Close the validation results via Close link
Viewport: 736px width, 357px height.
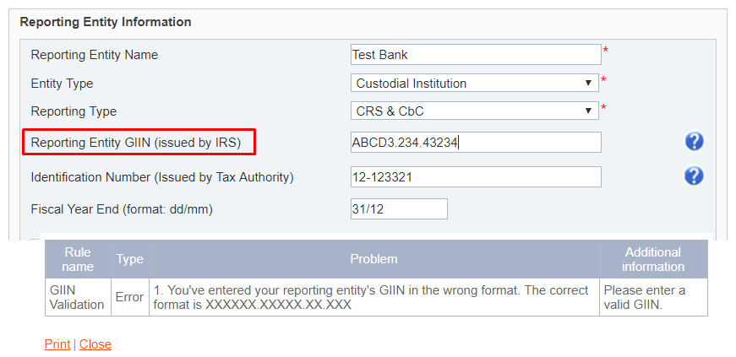pyautogui.click(x=95, y=344)
